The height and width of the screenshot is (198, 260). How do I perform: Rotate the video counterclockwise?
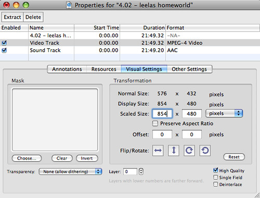[x=205, y=150]
